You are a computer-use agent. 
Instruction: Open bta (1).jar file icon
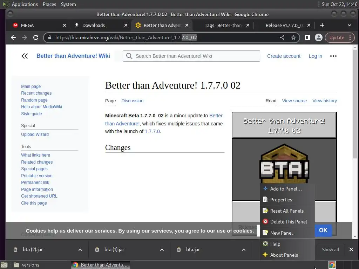point(97,249)
